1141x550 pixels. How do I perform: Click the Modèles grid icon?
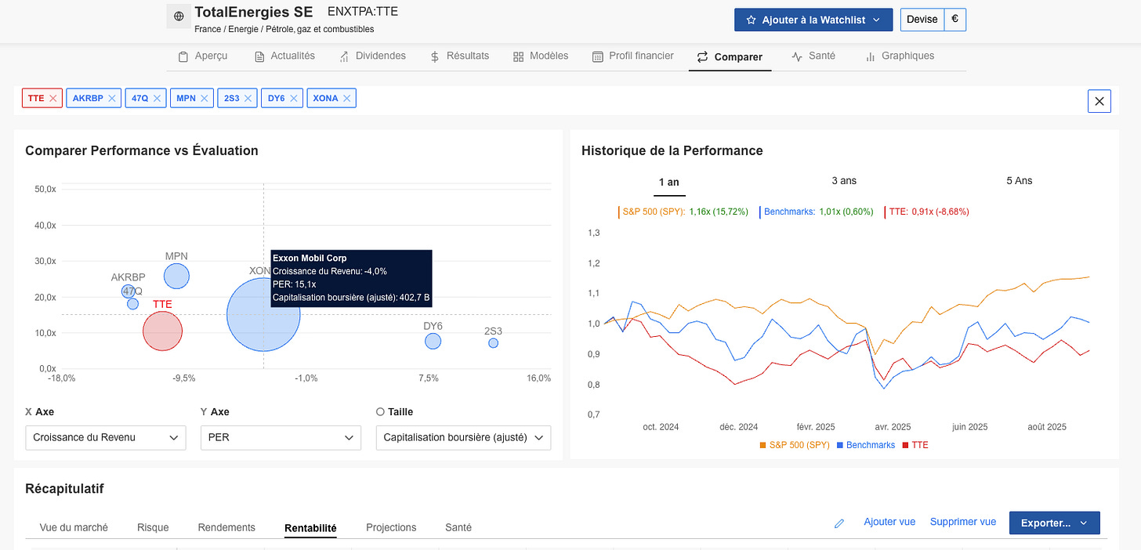point(518,56)
